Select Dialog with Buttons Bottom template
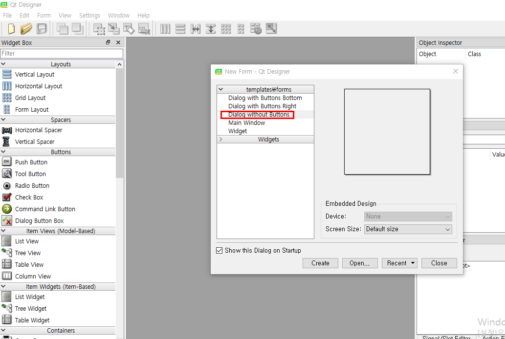This screenshot has height=339, width=505. [x=265, y=98]
